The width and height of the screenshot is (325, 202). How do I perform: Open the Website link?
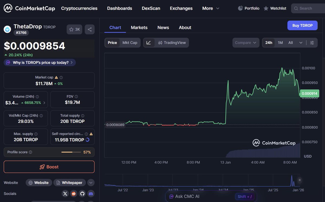(x=39, y=183)
